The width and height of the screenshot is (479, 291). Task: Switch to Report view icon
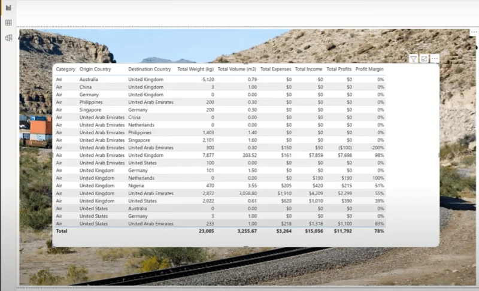tap(8, 8)
